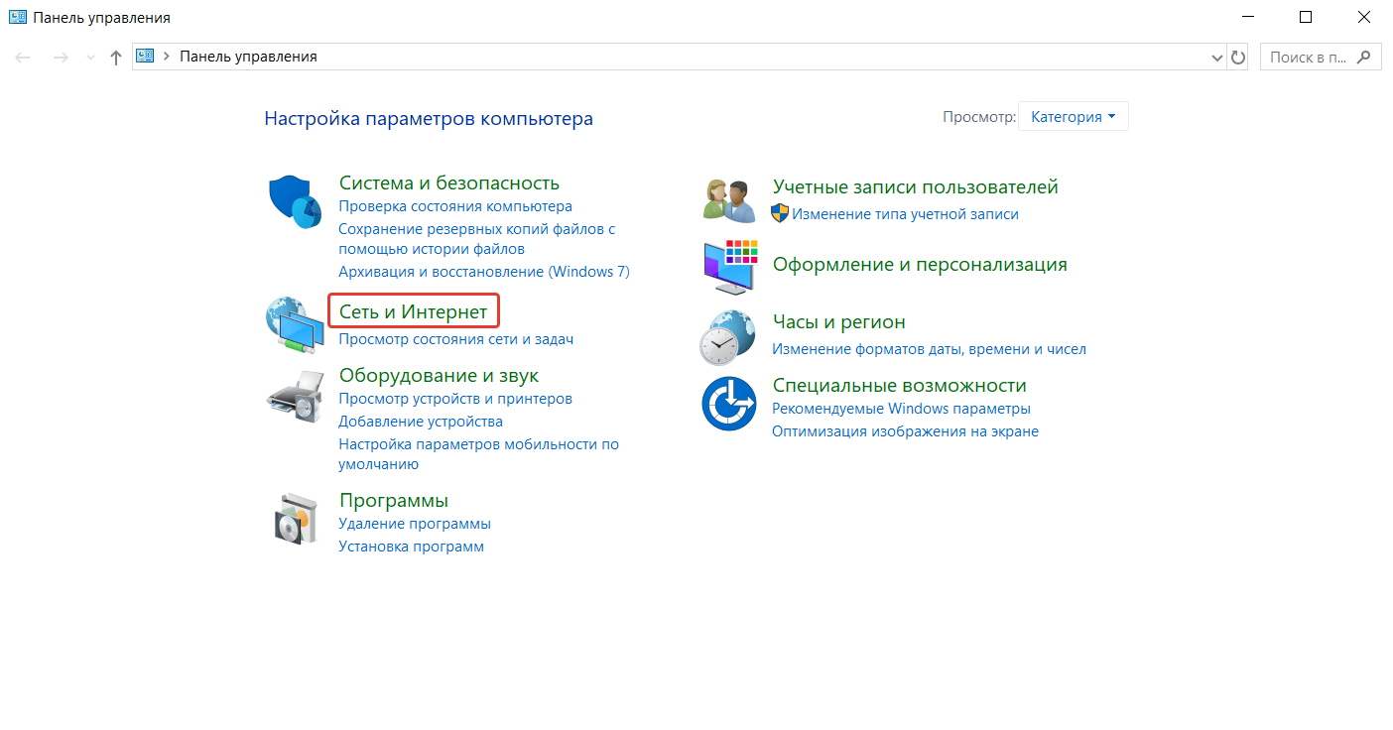This screenshot has height=730, width=1393.
Task: Click Панель управления breadcrumb in address bar
Action: pos(248,57)
